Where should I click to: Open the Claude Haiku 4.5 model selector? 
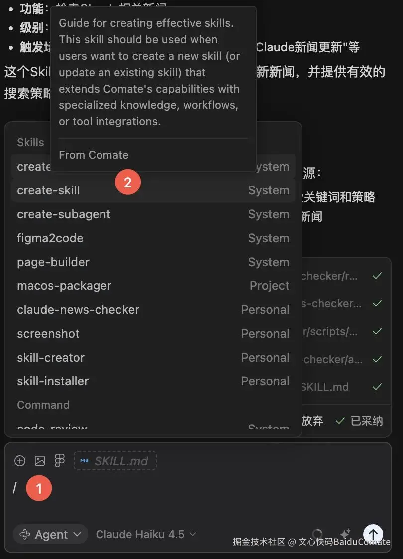[146, 534]
